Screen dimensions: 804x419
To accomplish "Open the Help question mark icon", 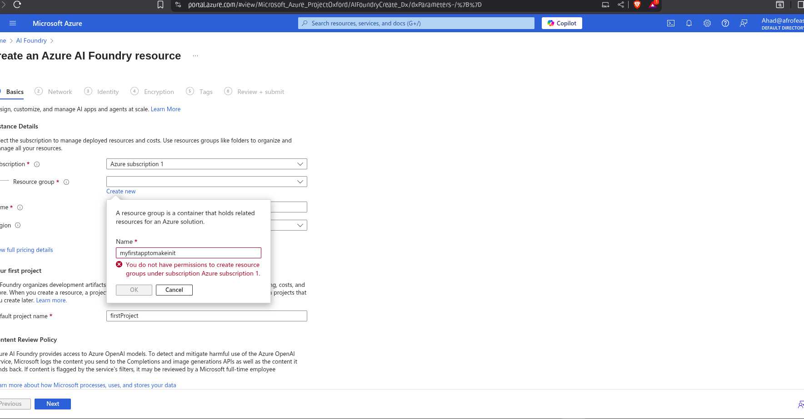I will [x=725, y=23].
